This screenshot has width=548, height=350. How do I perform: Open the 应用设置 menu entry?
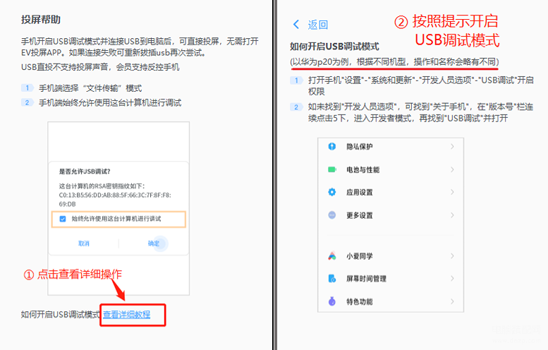(391, 192)
